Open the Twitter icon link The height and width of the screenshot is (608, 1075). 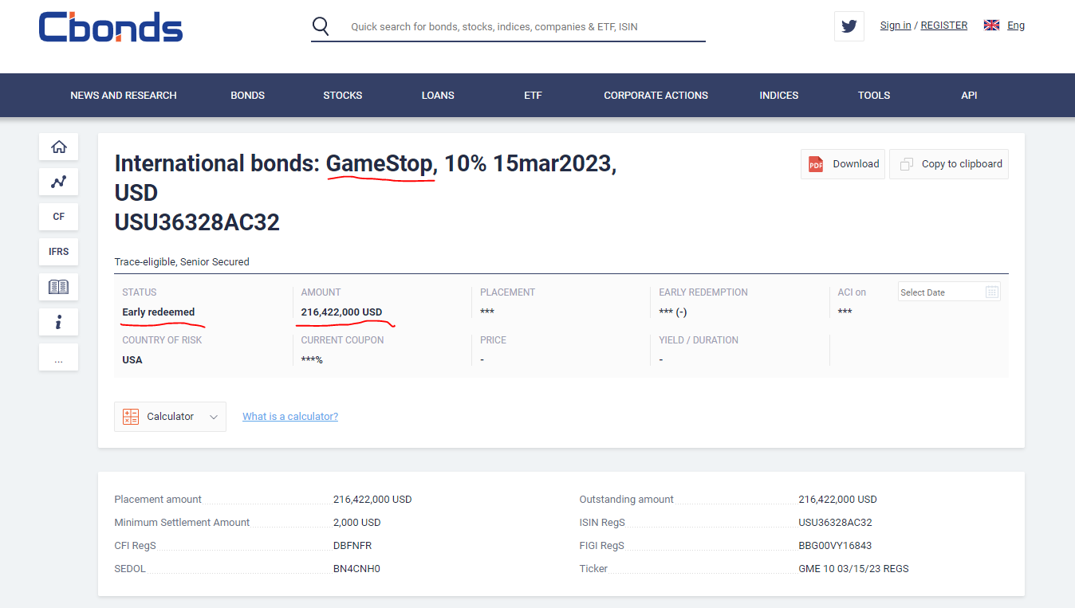(849, 26)
